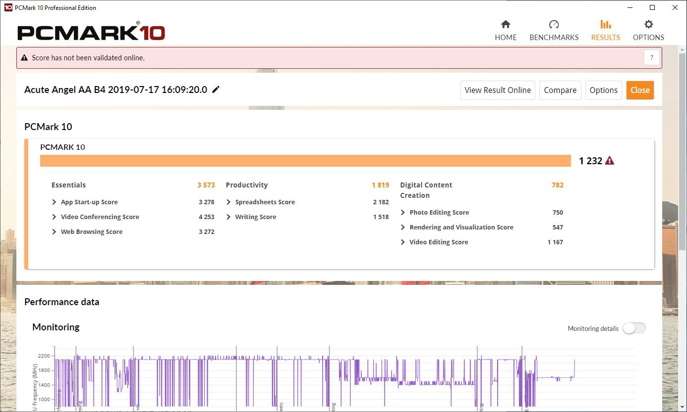Click the Productivity heading
The width and height of the screenshot is (687, 412).
246,185
